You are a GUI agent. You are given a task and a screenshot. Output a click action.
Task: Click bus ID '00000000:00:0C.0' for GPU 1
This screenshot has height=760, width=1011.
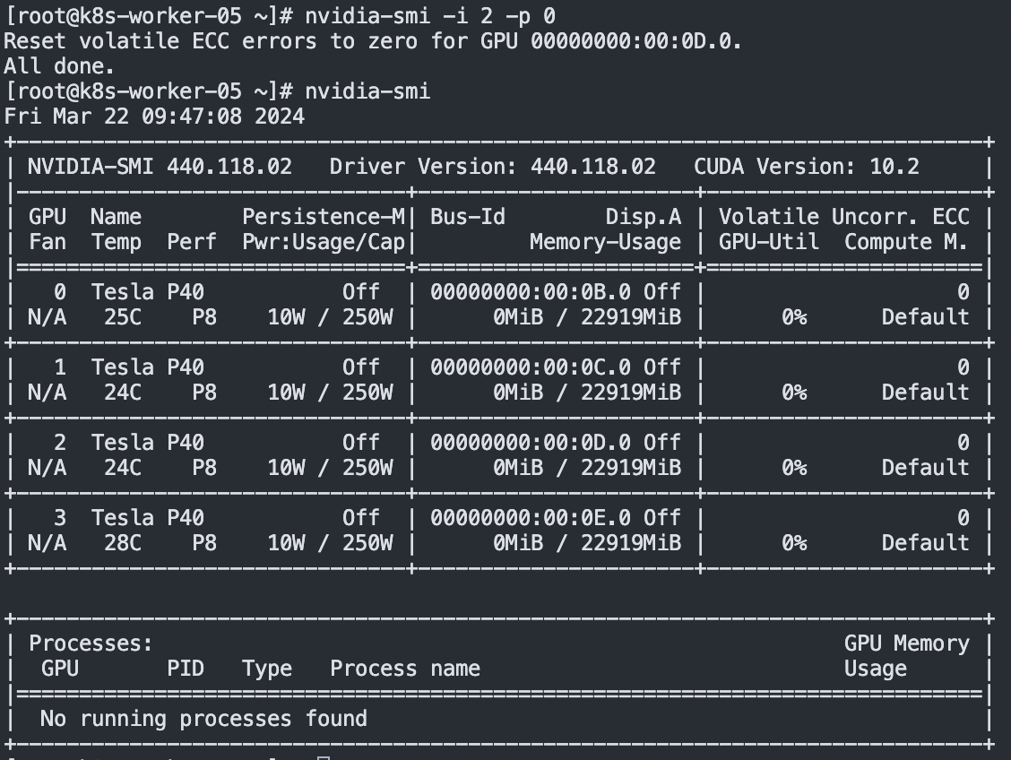[531, 367]
